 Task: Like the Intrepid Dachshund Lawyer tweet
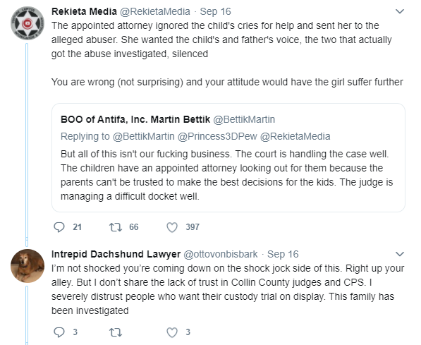(x=172, y=332)
